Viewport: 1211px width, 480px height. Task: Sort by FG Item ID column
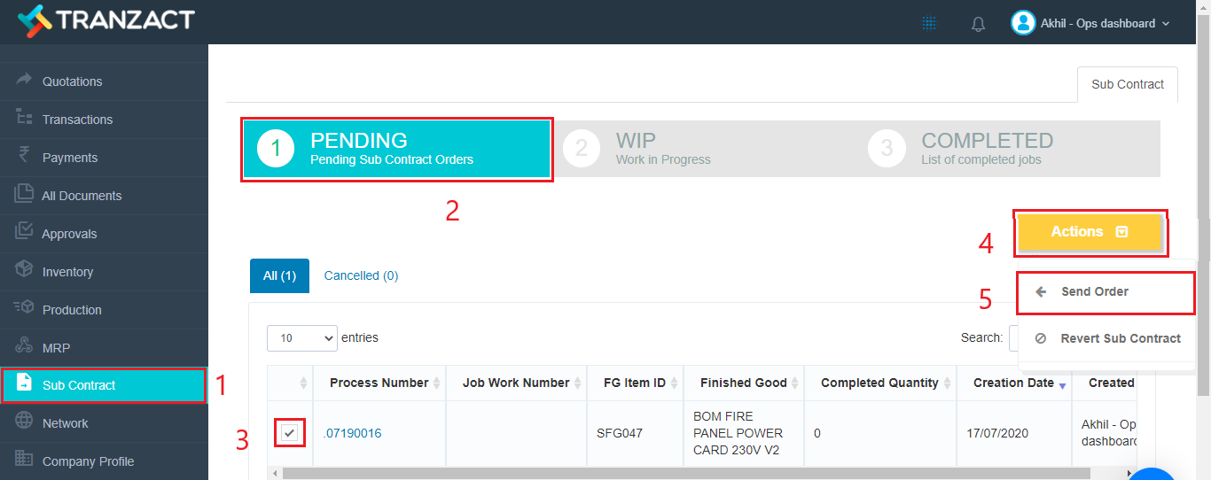(x=635, y=383)
